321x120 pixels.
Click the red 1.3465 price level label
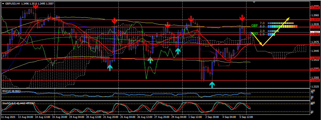point(315,45)
